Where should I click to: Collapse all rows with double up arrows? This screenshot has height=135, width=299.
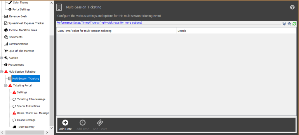(x=289, y=24)
